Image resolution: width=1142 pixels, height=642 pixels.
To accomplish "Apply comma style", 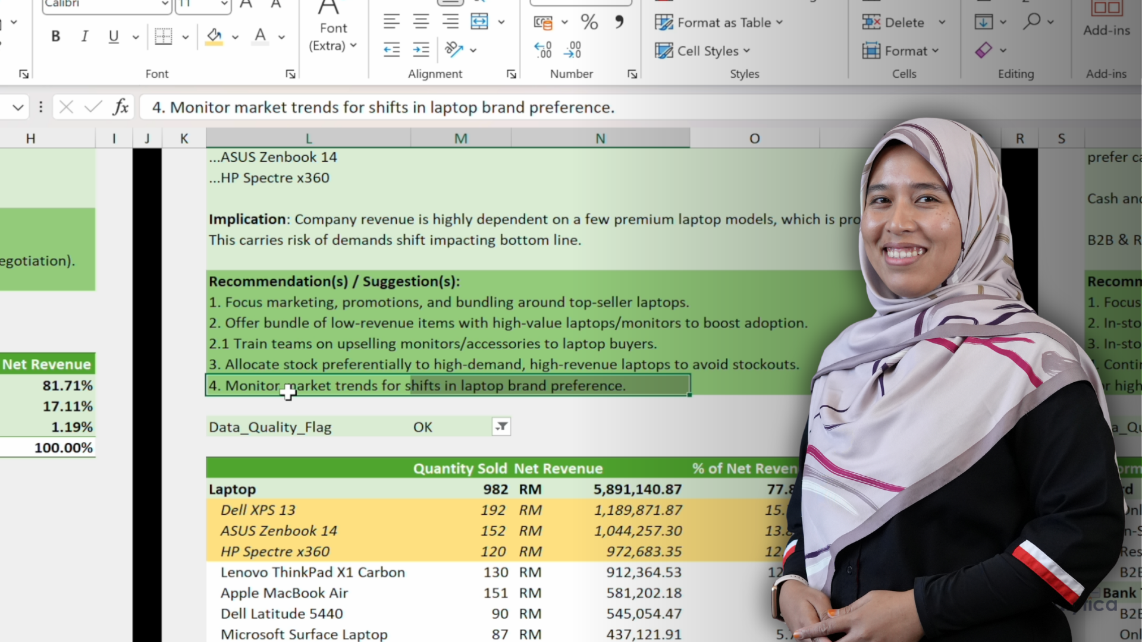I will click(619, 23).
